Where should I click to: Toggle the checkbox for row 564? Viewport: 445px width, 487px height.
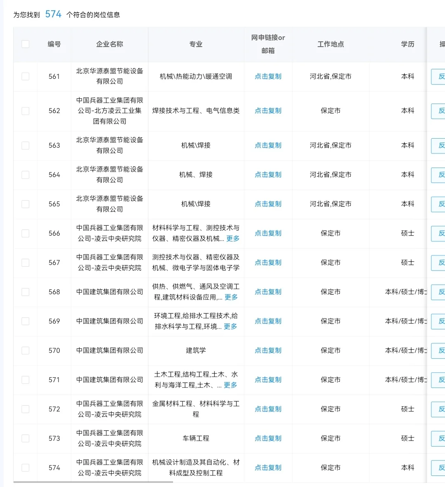pyautogui.click(x=26, y=175)
